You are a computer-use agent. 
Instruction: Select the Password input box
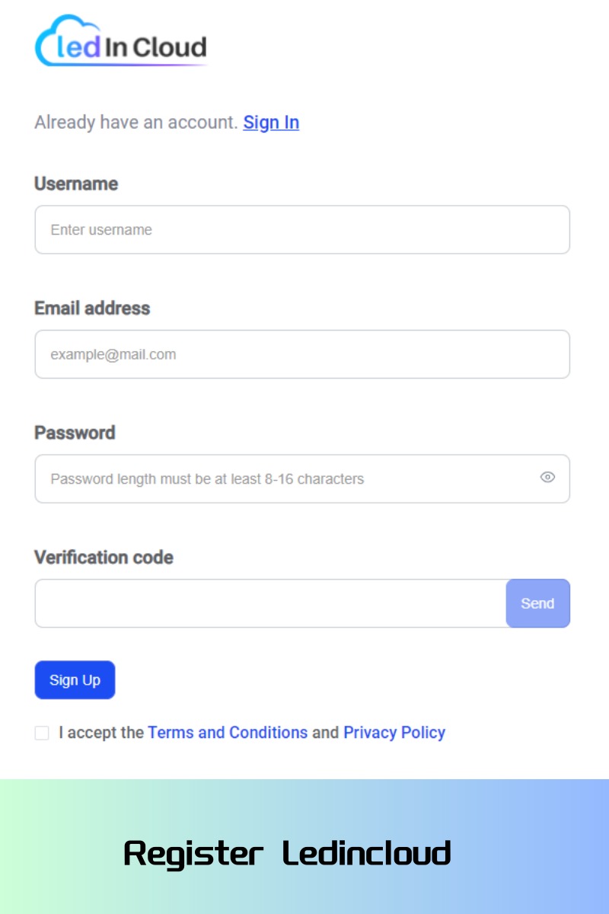tap(282, 479)
